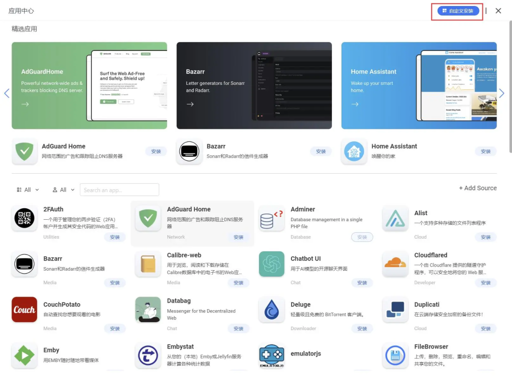
Task: Click the emulatorjs app title
Action: click(x=305, y=354)
